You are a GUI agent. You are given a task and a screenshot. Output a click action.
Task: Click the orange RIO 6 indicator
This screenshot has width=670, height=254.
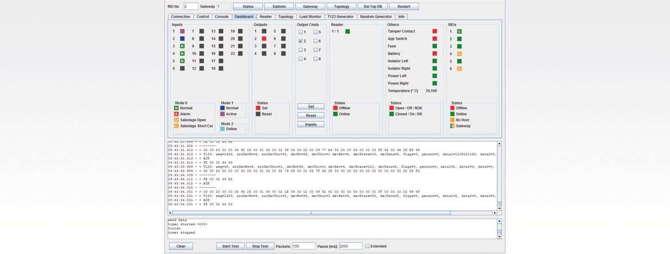tap(459, 68)
